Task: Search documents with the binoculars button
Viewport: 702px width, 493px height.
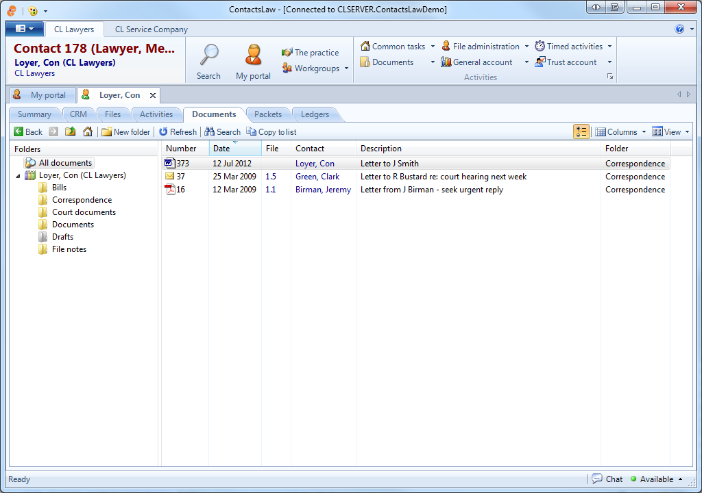Action: point(223,131)
